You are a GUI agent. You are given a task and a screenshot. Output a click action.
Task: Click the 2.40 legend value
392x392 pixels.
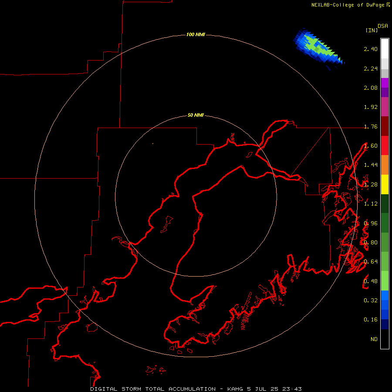(371, 49)
